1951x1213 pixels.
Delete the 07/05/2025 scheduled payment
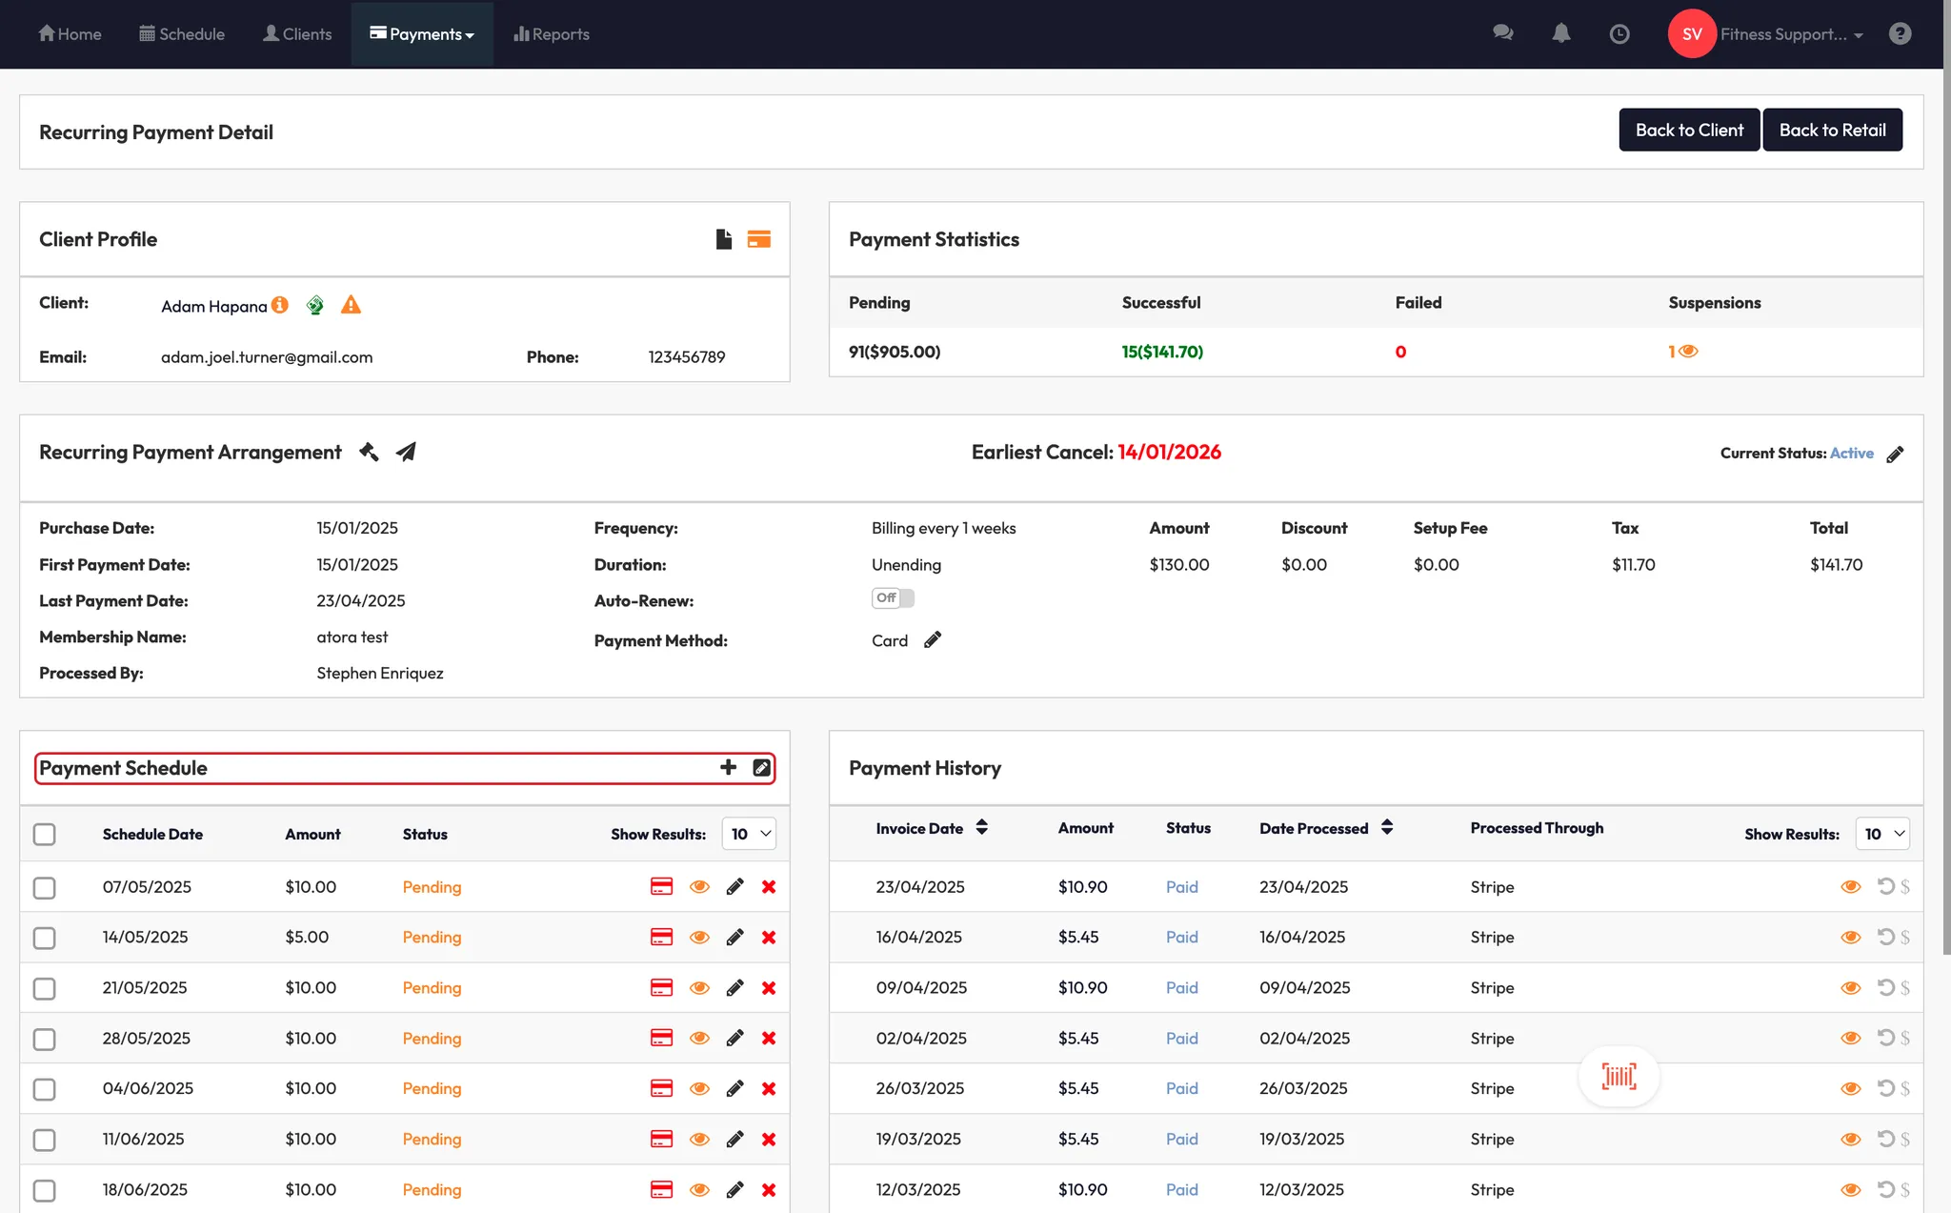769,887
